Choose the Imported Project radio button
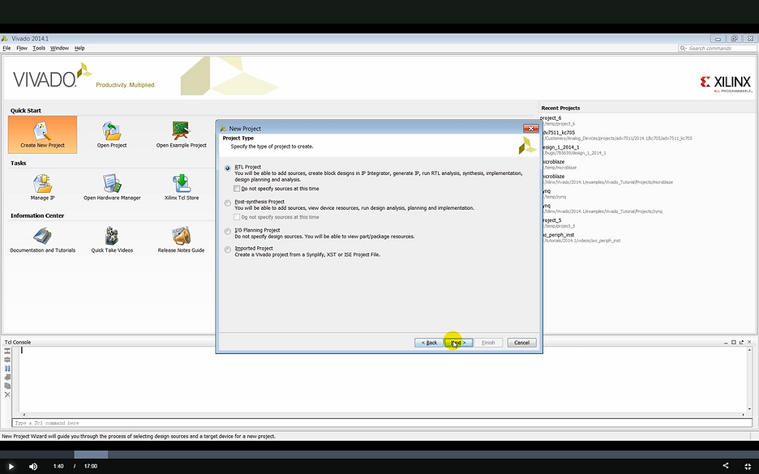Image resolution: width=759 pixels, height=474 pixels. coord(228,250)
